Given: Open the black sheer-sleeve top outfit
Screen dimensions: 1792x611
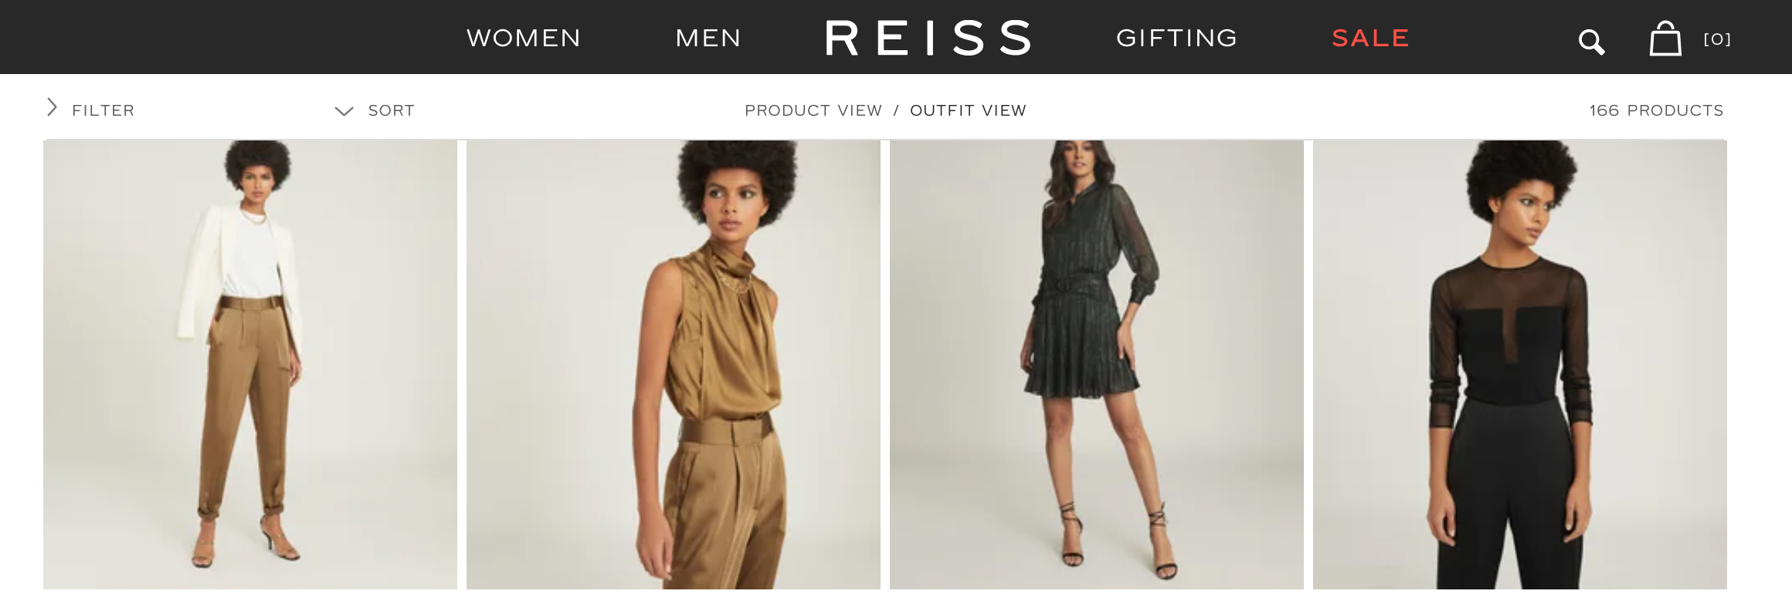Looking at the screenshot, I should [1520, 365].
